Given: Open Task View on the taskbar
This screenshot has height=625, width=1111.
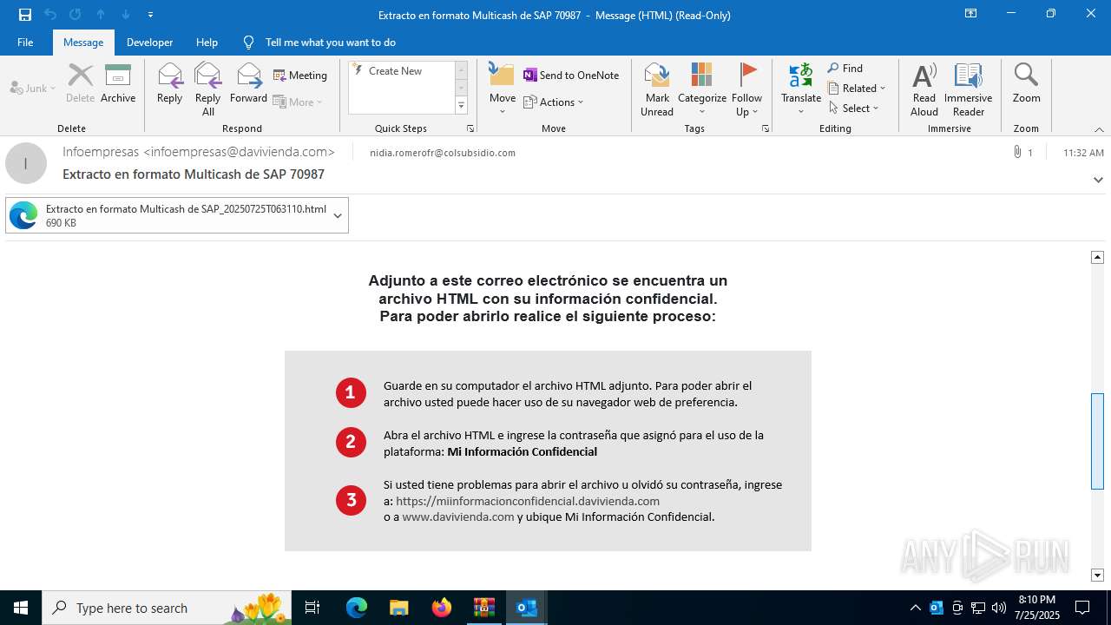Looking at the screenshot, I should pyautogui.click(x=313, y=608).
